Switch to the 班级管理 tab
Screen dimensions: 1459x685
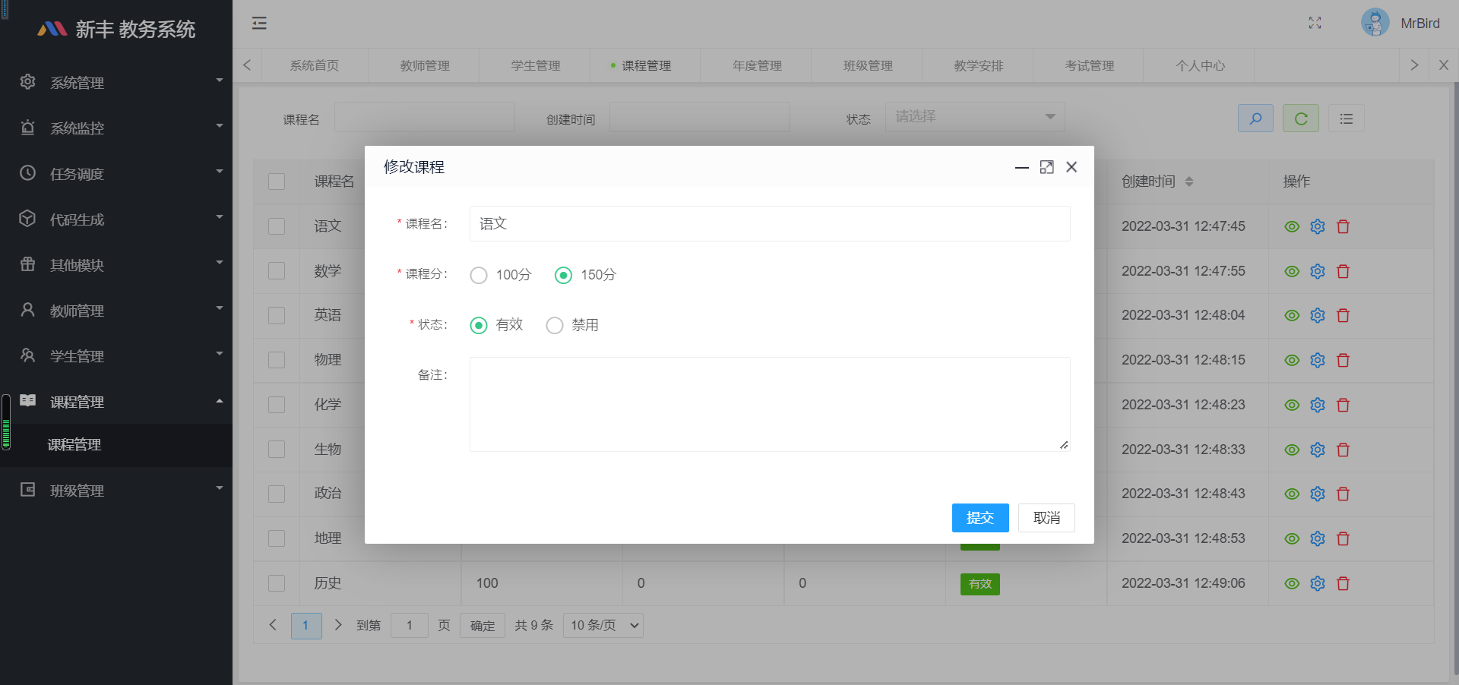[868, 65]
